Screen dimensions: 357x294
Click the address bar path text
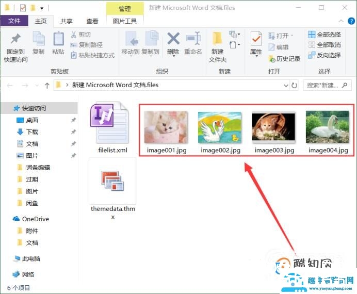[x=115, y=85]
